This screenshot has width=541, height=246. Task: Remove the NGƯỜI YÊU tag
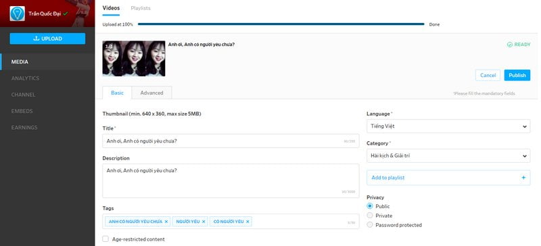[x=204, y=222]
